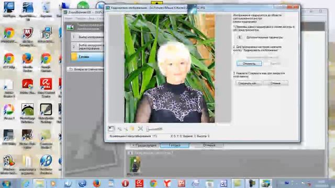Click the Коэффициент масштабирования status text
Screen dimensions: 335x188
coord(133,136)
